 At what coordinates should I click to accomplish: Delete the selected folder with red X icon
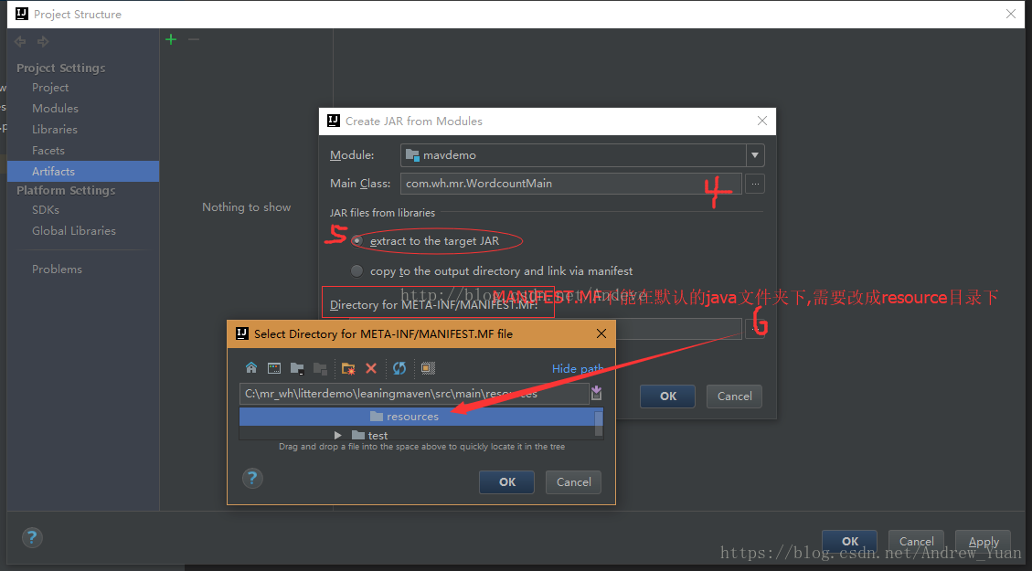pos(371,368)
